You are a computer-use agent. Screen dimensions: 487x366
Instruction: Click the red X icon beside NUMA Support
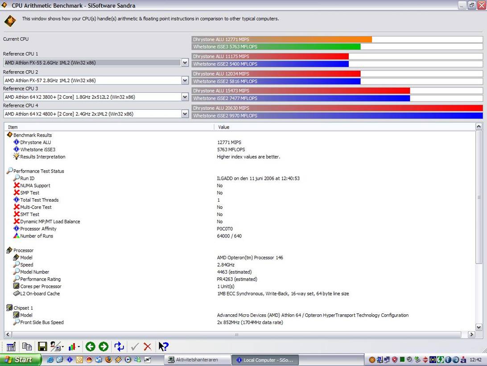point(17,185)
